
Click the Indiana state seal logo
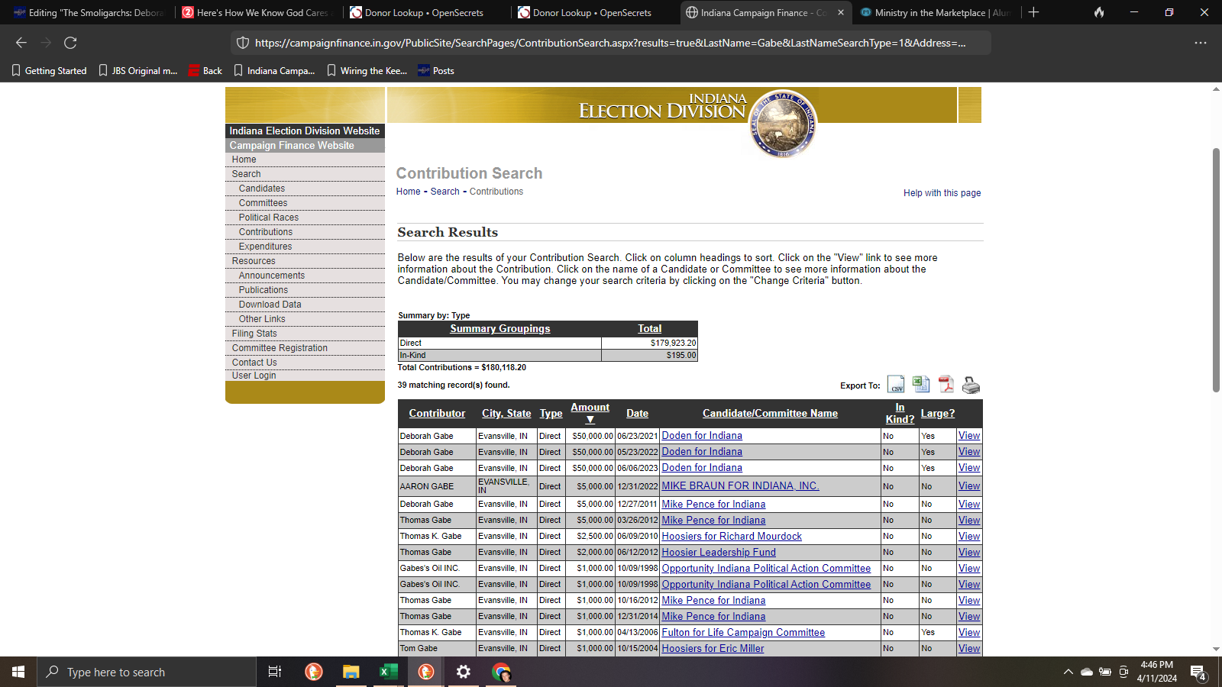coord(783,124)
